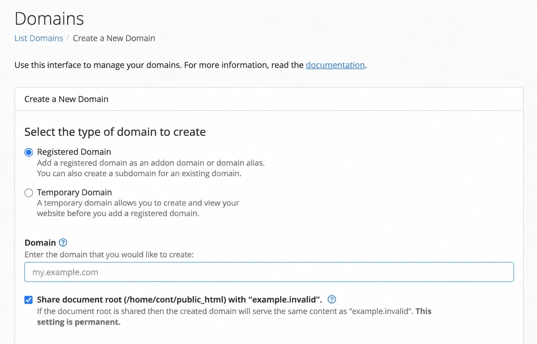Viewport: 537px width, 344px height.
Task: Click the 'If the document root is shared' note
Action: point(234,317)
